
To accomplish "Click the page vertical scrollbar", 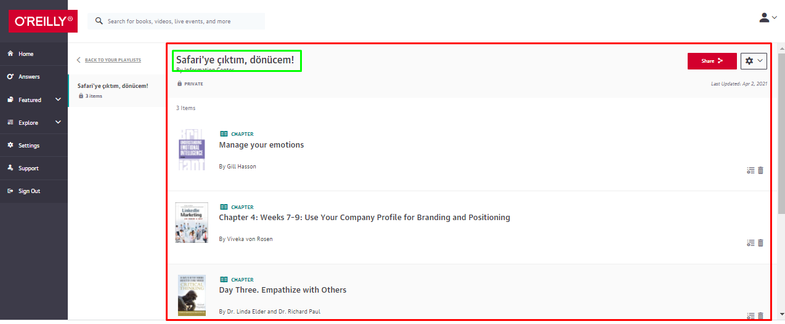I will tap(781, 135).
